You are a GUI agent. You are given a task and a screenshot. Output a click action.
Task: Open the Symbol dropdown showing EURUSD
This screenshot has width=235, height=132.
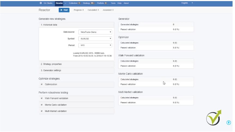pos(95,39)
